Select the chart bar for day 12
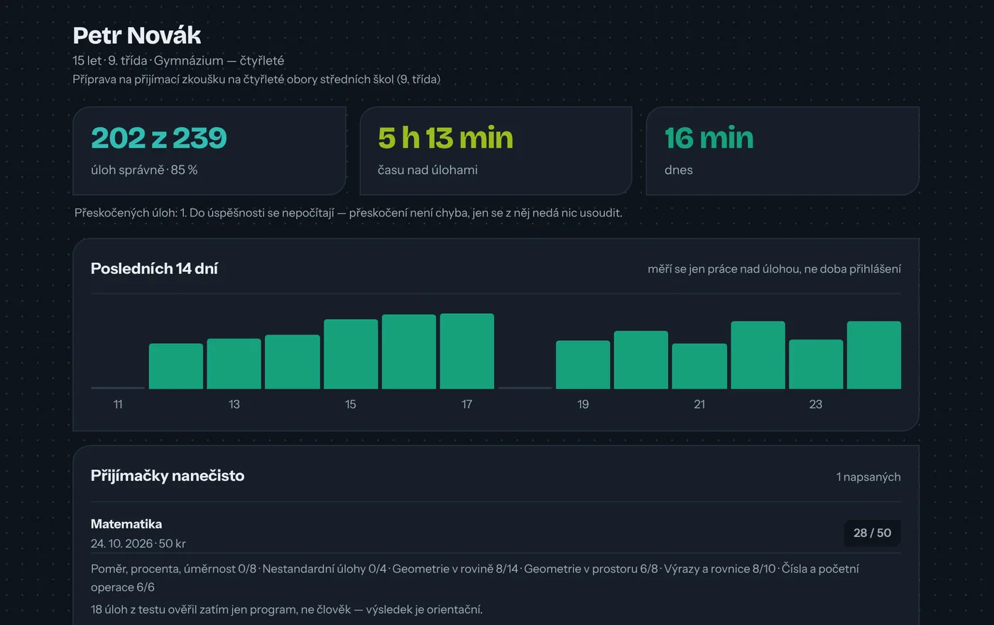This screenshot has height=625, width=994. pos(176,366)
